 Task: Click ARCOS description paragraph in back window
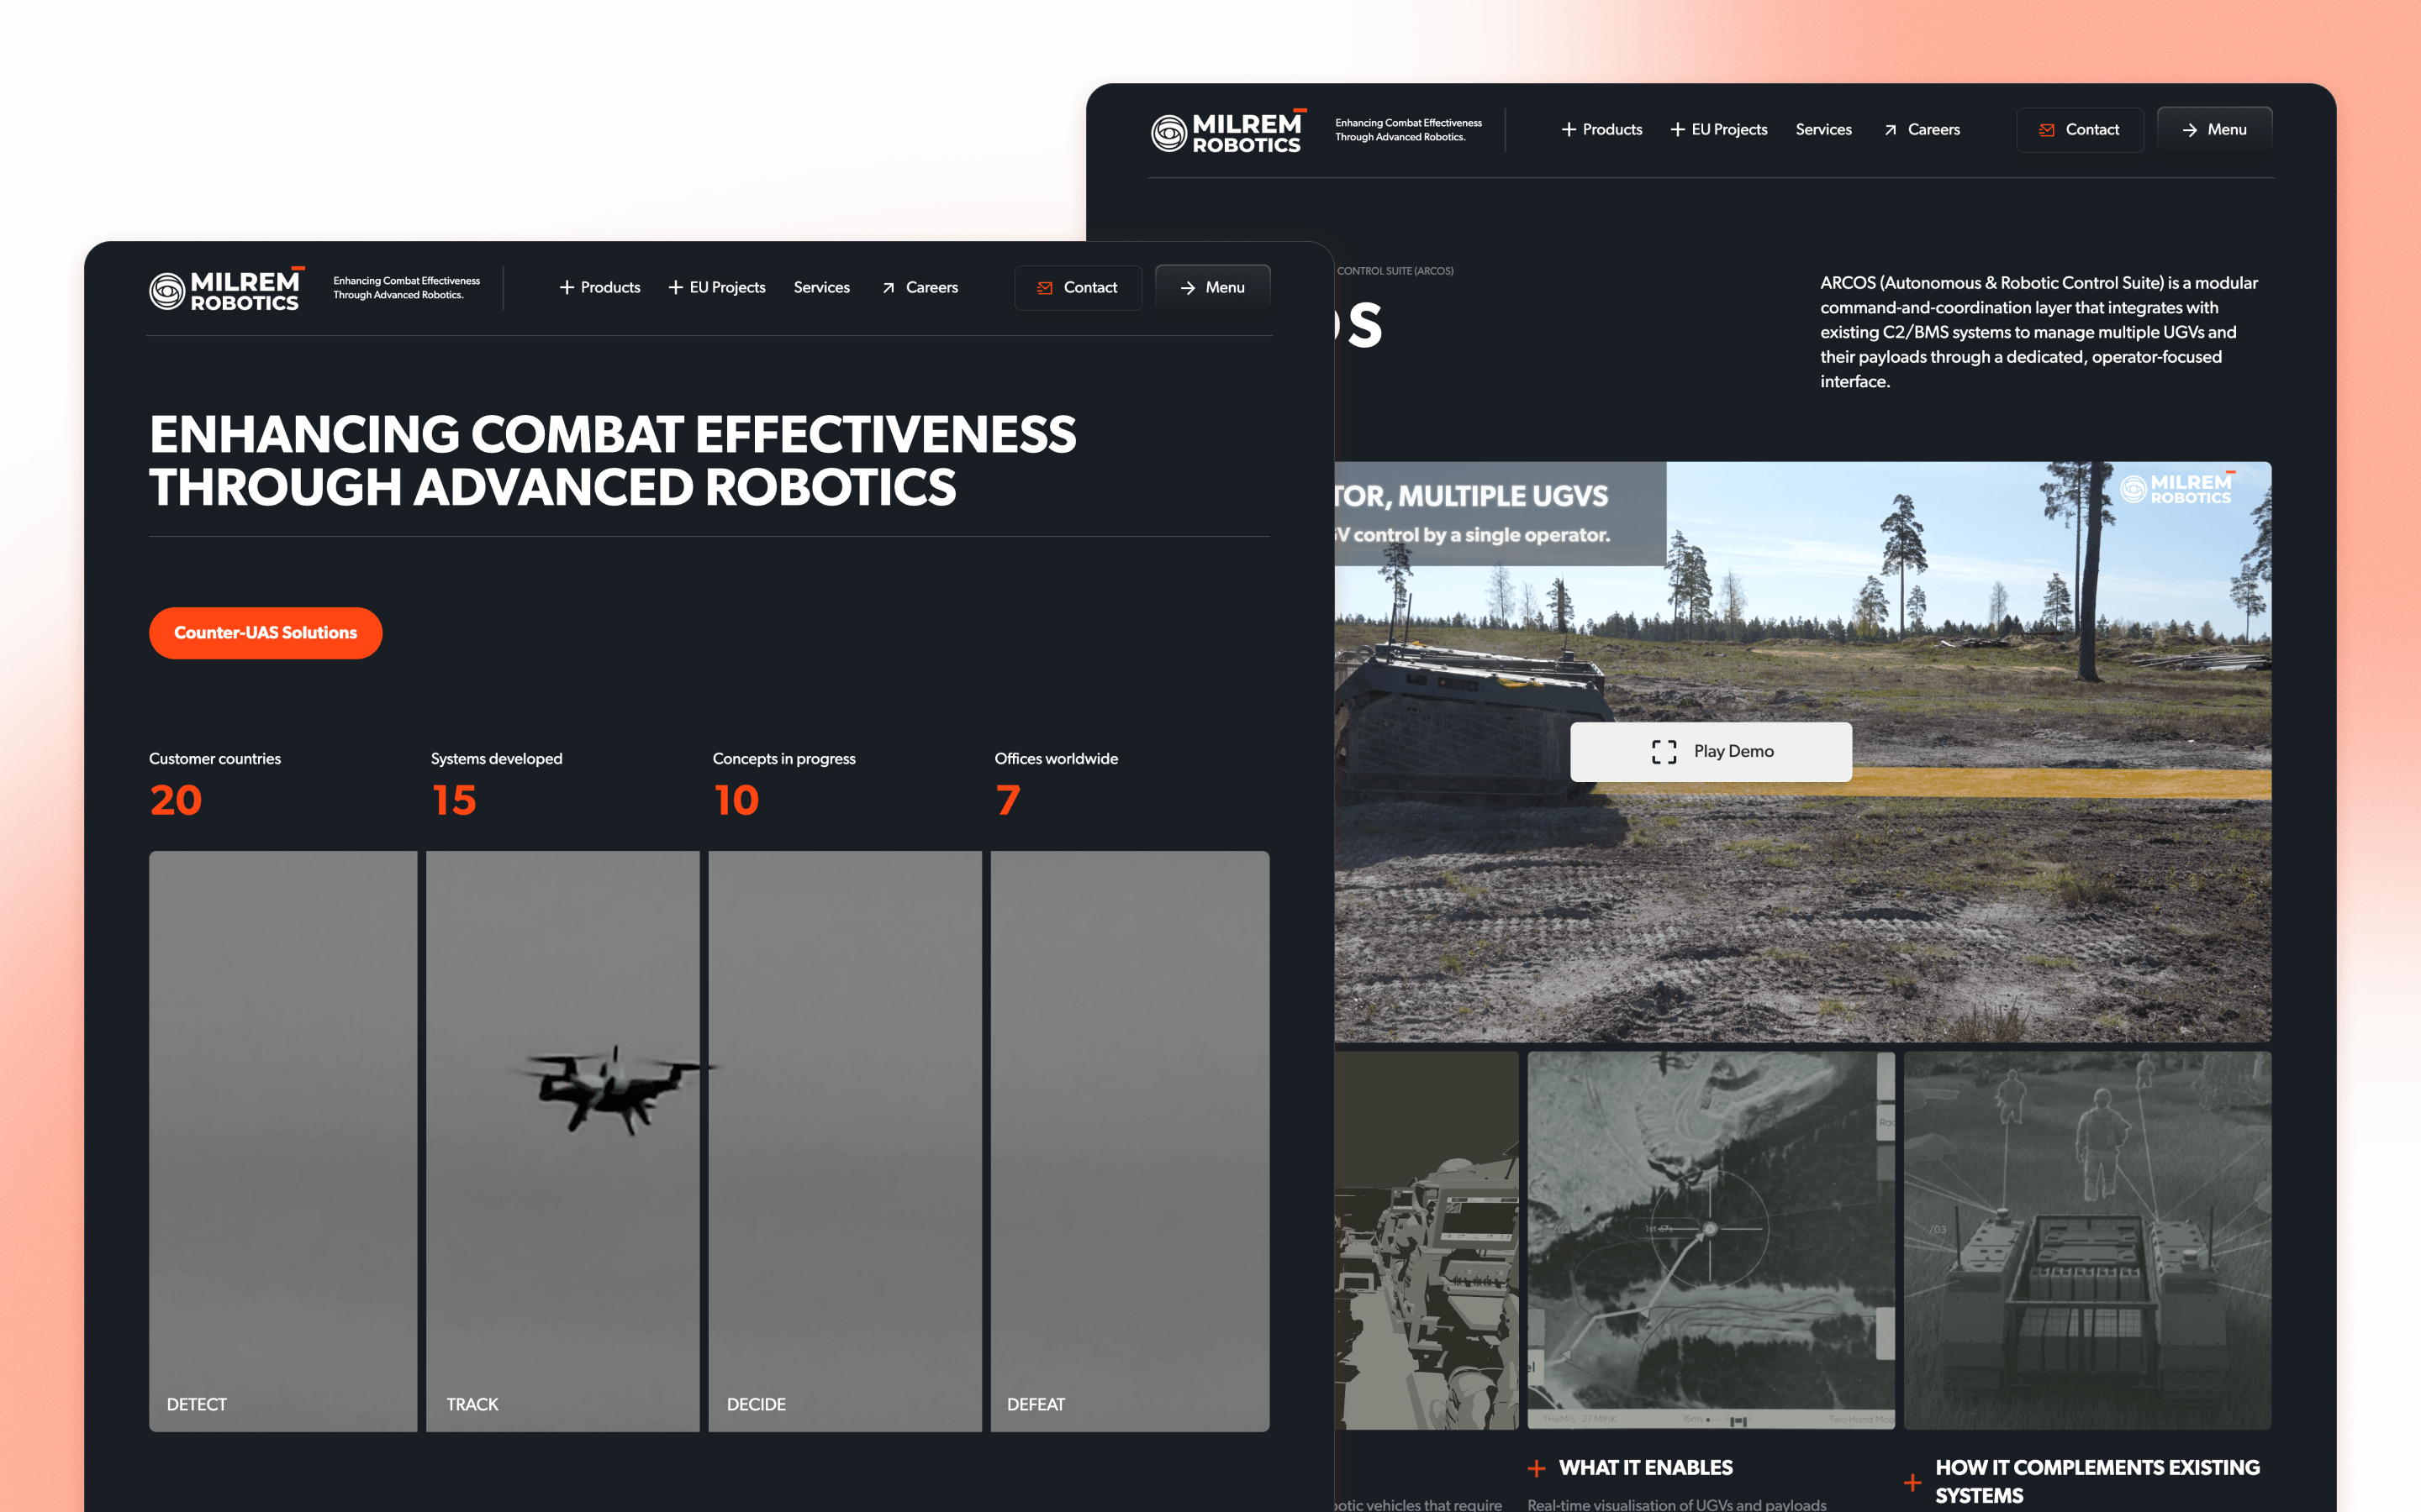[x=2039, y=332]
